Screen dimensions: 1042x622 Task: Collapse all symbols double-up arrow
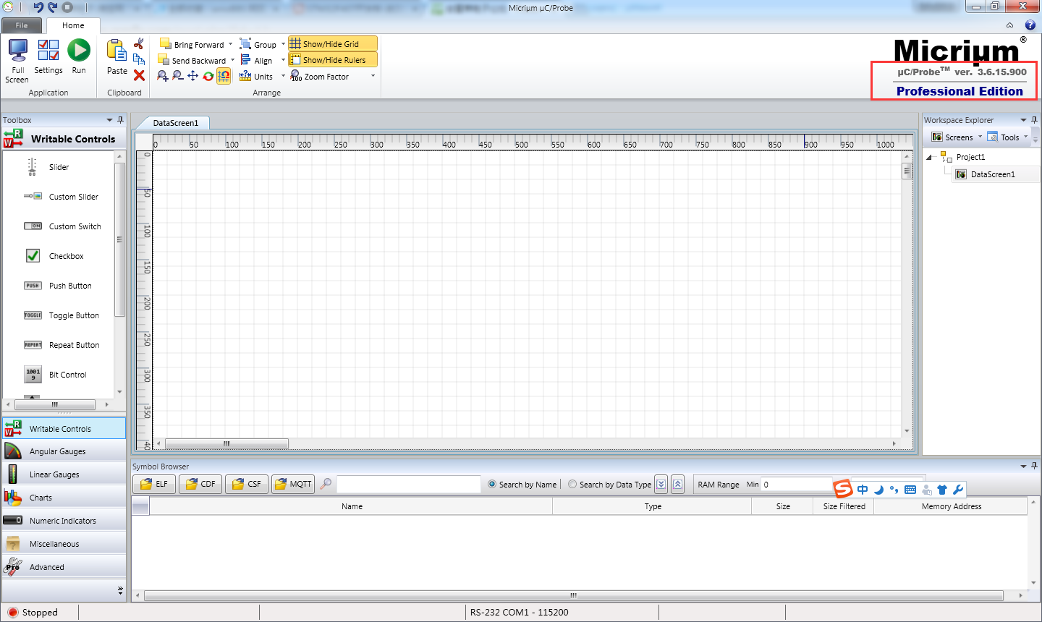pos(677,485)
